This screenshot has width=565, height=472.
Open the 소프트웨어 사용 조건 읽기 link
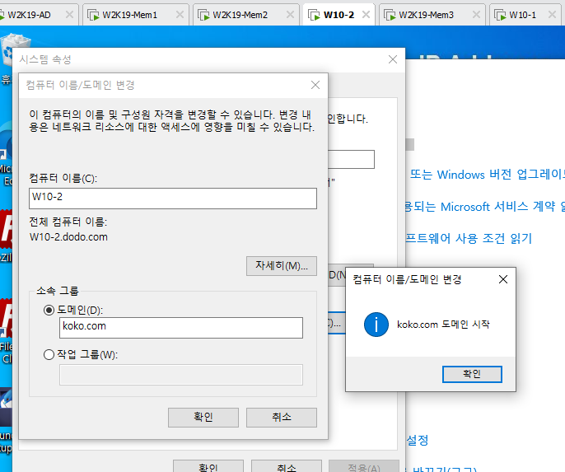[x=469, y=238]
